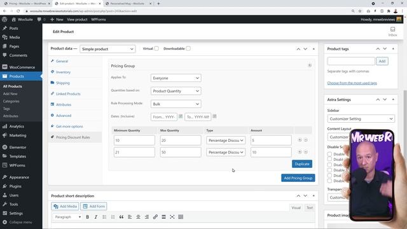The width and height of the screenshot is (407, 229).
Task: Open the Attributes product data tab
Action: pyautogui.click(x=64, y=105)
